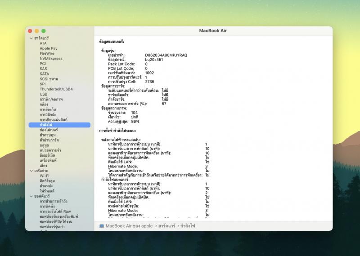The width and height of the screenshot is (360, 256).
Task: Collapse the ซอฟต์แวร์ section chevron
Action: (31, 196)
